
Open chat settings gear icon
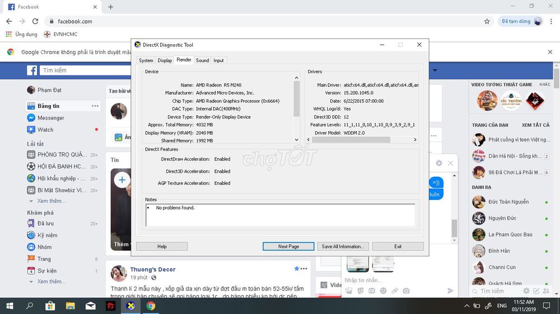439,163
